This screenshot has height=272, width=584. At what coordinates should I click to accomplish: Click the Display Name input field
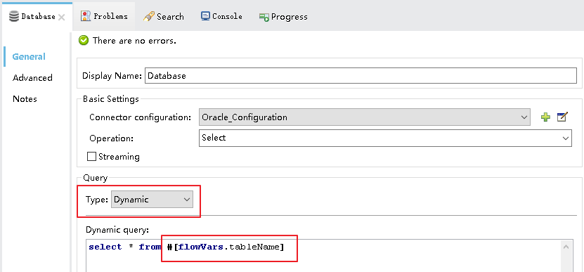[361, 76]
